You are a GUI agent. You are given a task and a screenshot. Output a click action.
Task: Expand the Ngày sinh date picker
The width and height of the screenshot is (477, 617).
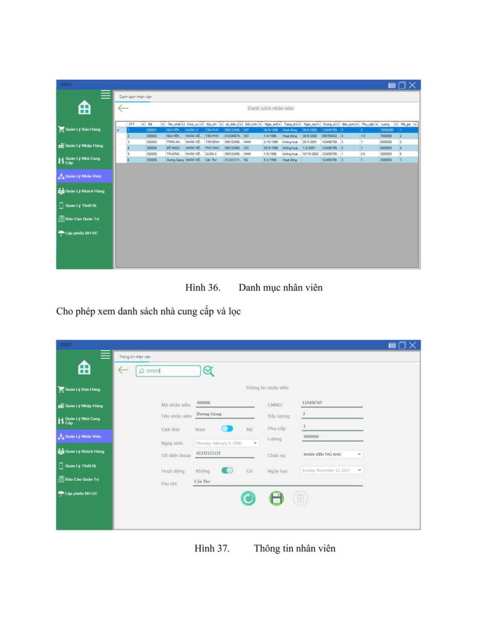[256, 442]
